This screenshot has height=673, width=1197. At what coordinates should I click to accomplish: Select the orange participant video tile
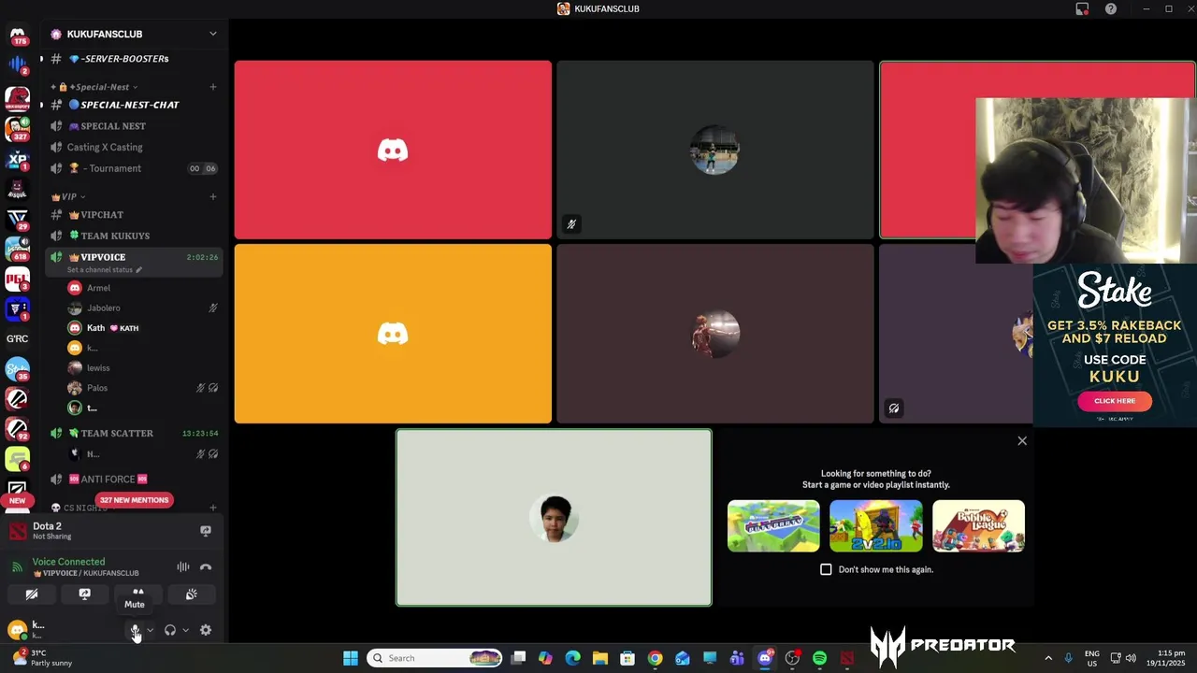coord(393,334)
